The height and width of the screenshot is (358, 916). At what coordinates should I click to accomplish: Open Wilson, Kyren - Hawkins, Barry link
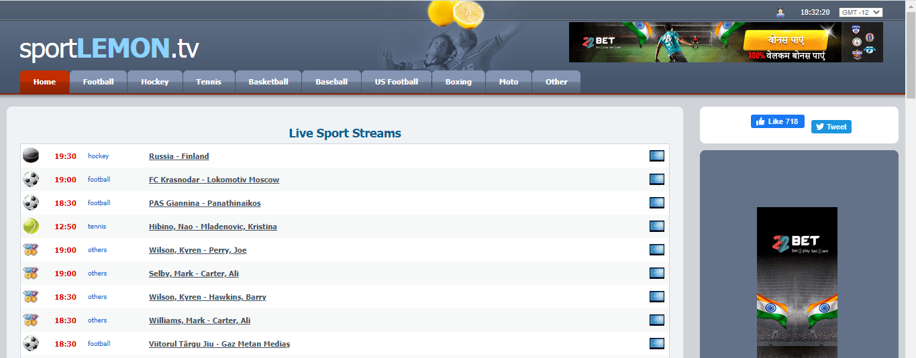(x=207, y=297)
